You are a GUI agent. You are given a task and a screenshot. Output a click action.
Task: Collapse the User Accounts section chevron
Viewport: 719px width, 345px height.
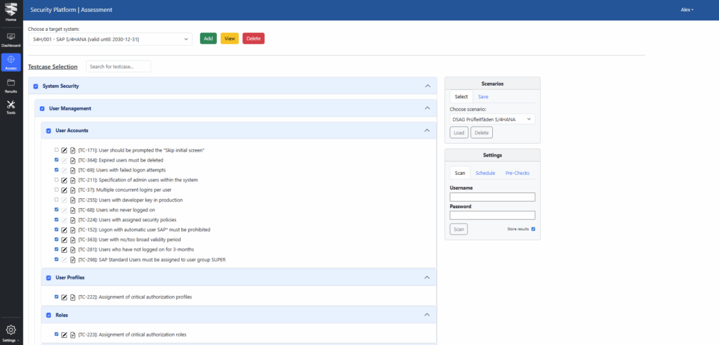click(427, 131)
